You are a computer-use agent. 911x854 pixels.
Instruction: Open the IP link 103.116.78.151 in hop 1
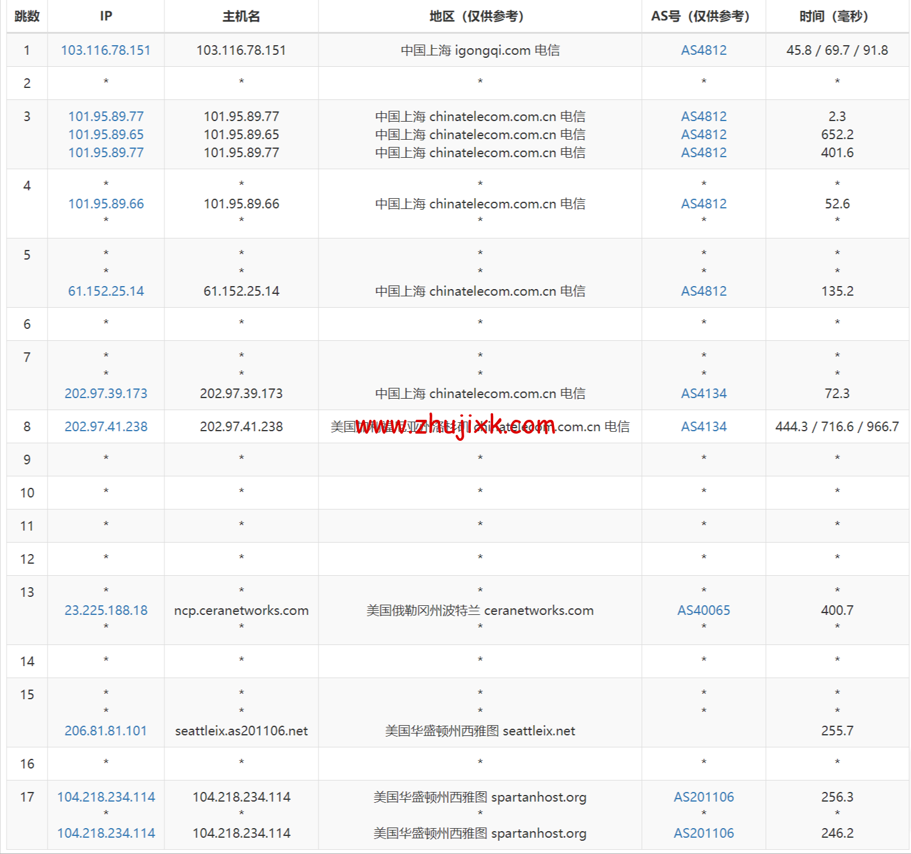point(105,50)
